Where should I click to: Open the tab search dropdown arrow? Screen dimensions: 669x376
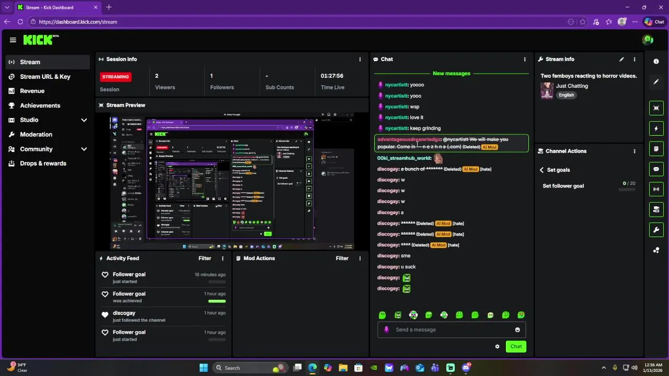[7, 7]
